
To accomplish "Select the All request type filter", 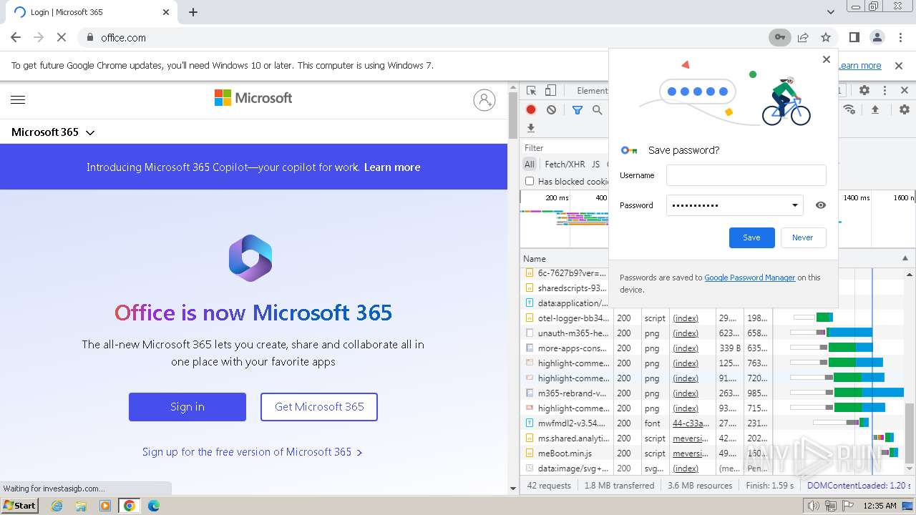I will pos(530,164).
